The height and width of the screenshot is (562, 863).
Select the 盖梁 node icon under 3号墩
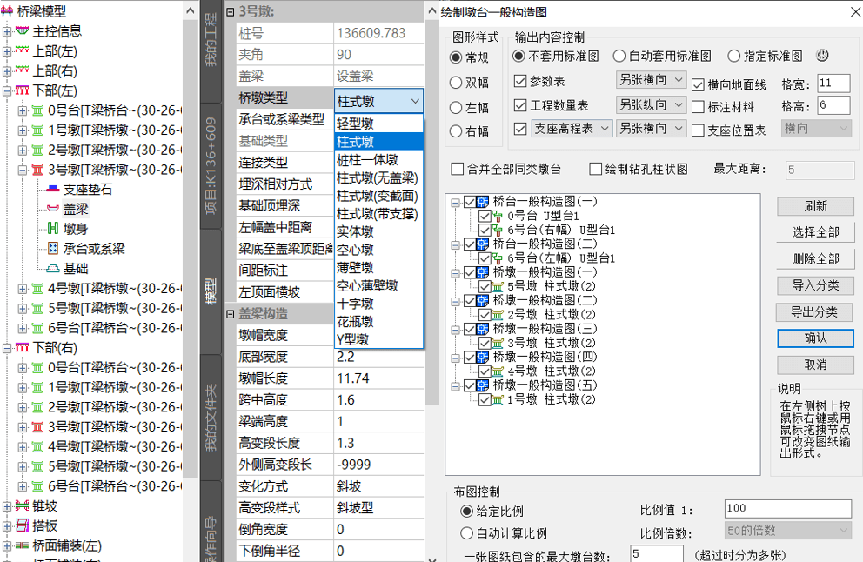coord(53,209)
